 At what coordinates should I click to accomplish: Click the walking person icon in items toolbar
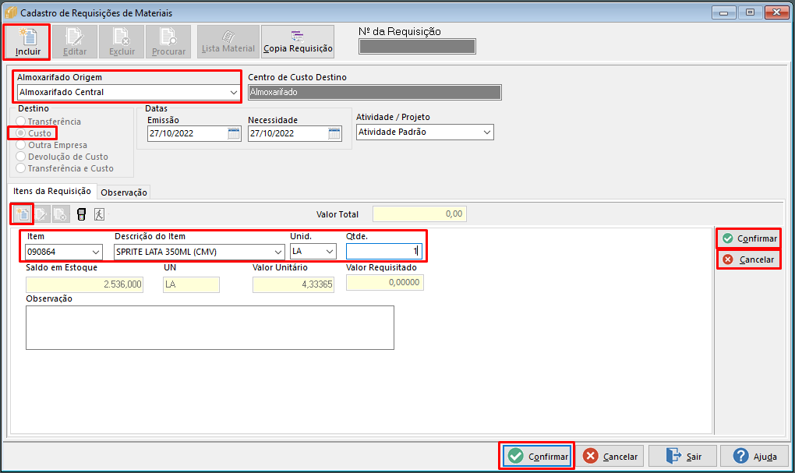[100, 214]
